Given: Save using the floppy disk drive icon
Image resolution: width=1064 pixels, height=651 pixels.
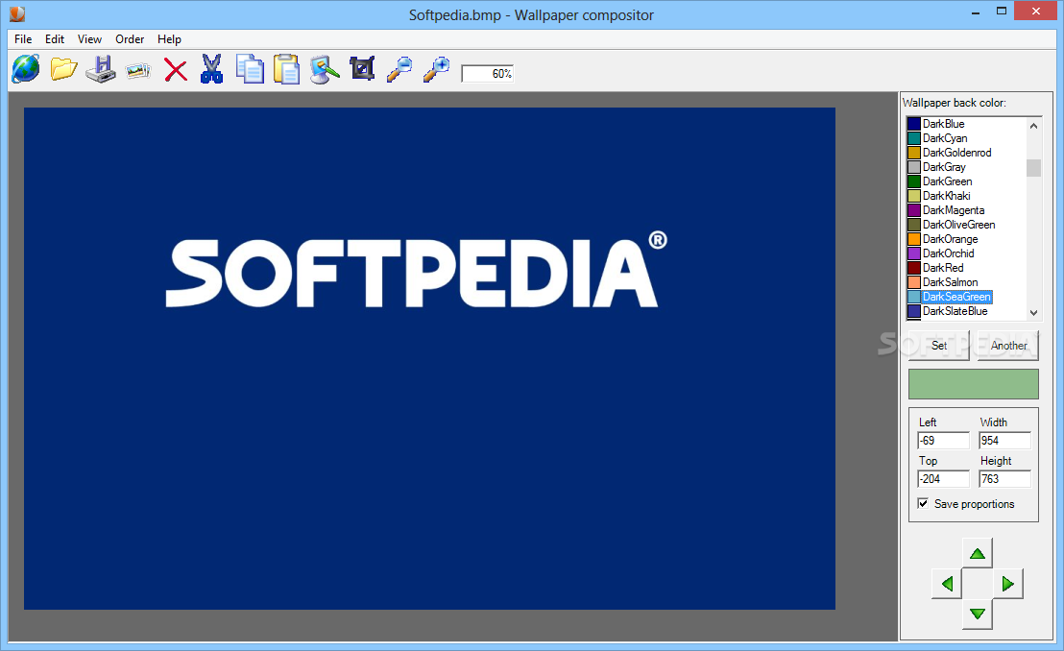Looking at the screenshot, I should 101,69.
